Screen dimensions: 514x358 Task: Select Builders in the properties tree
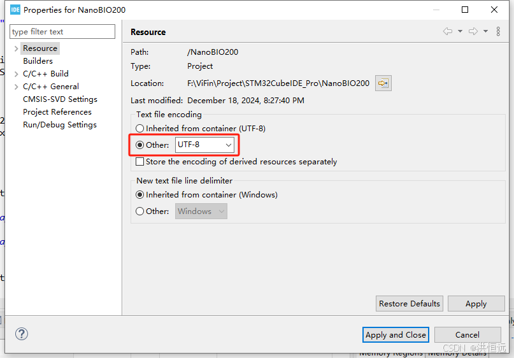pyautogui.click(x=38, y=61)
